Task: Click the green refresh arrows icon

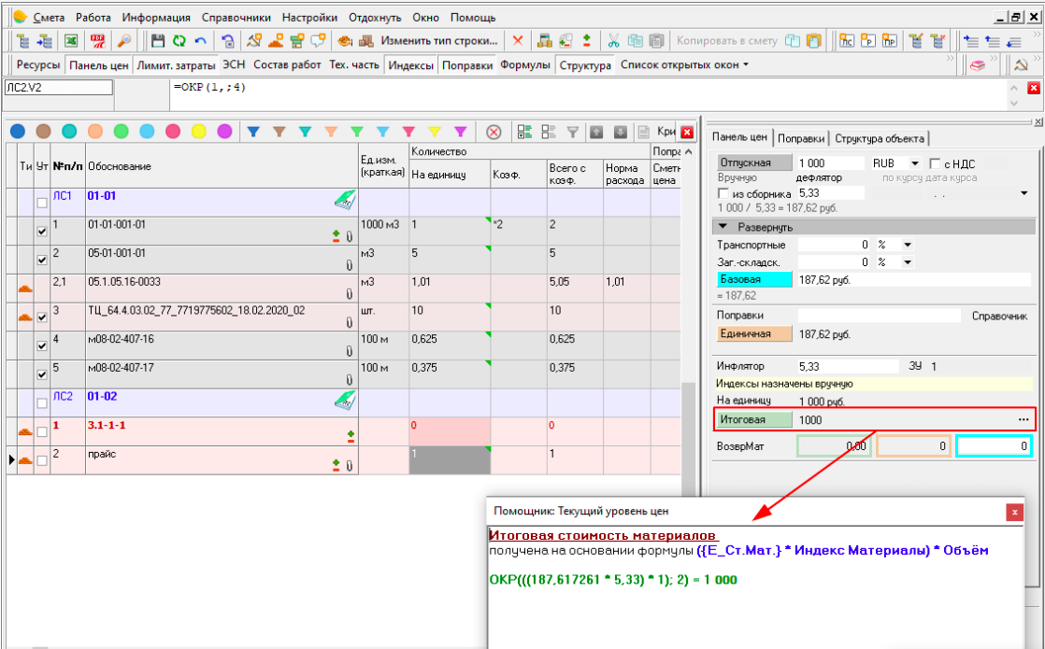Action: (179, 41)
